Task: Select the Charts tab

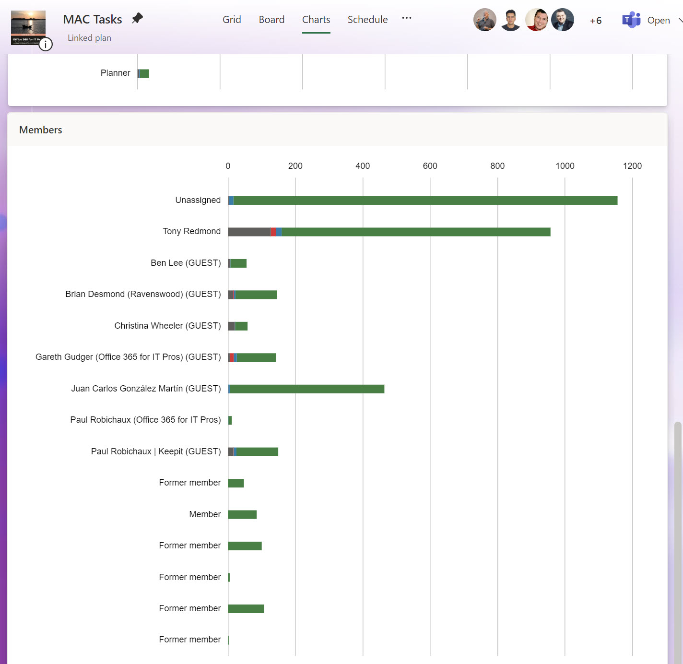Action: [x=316, y=20]
